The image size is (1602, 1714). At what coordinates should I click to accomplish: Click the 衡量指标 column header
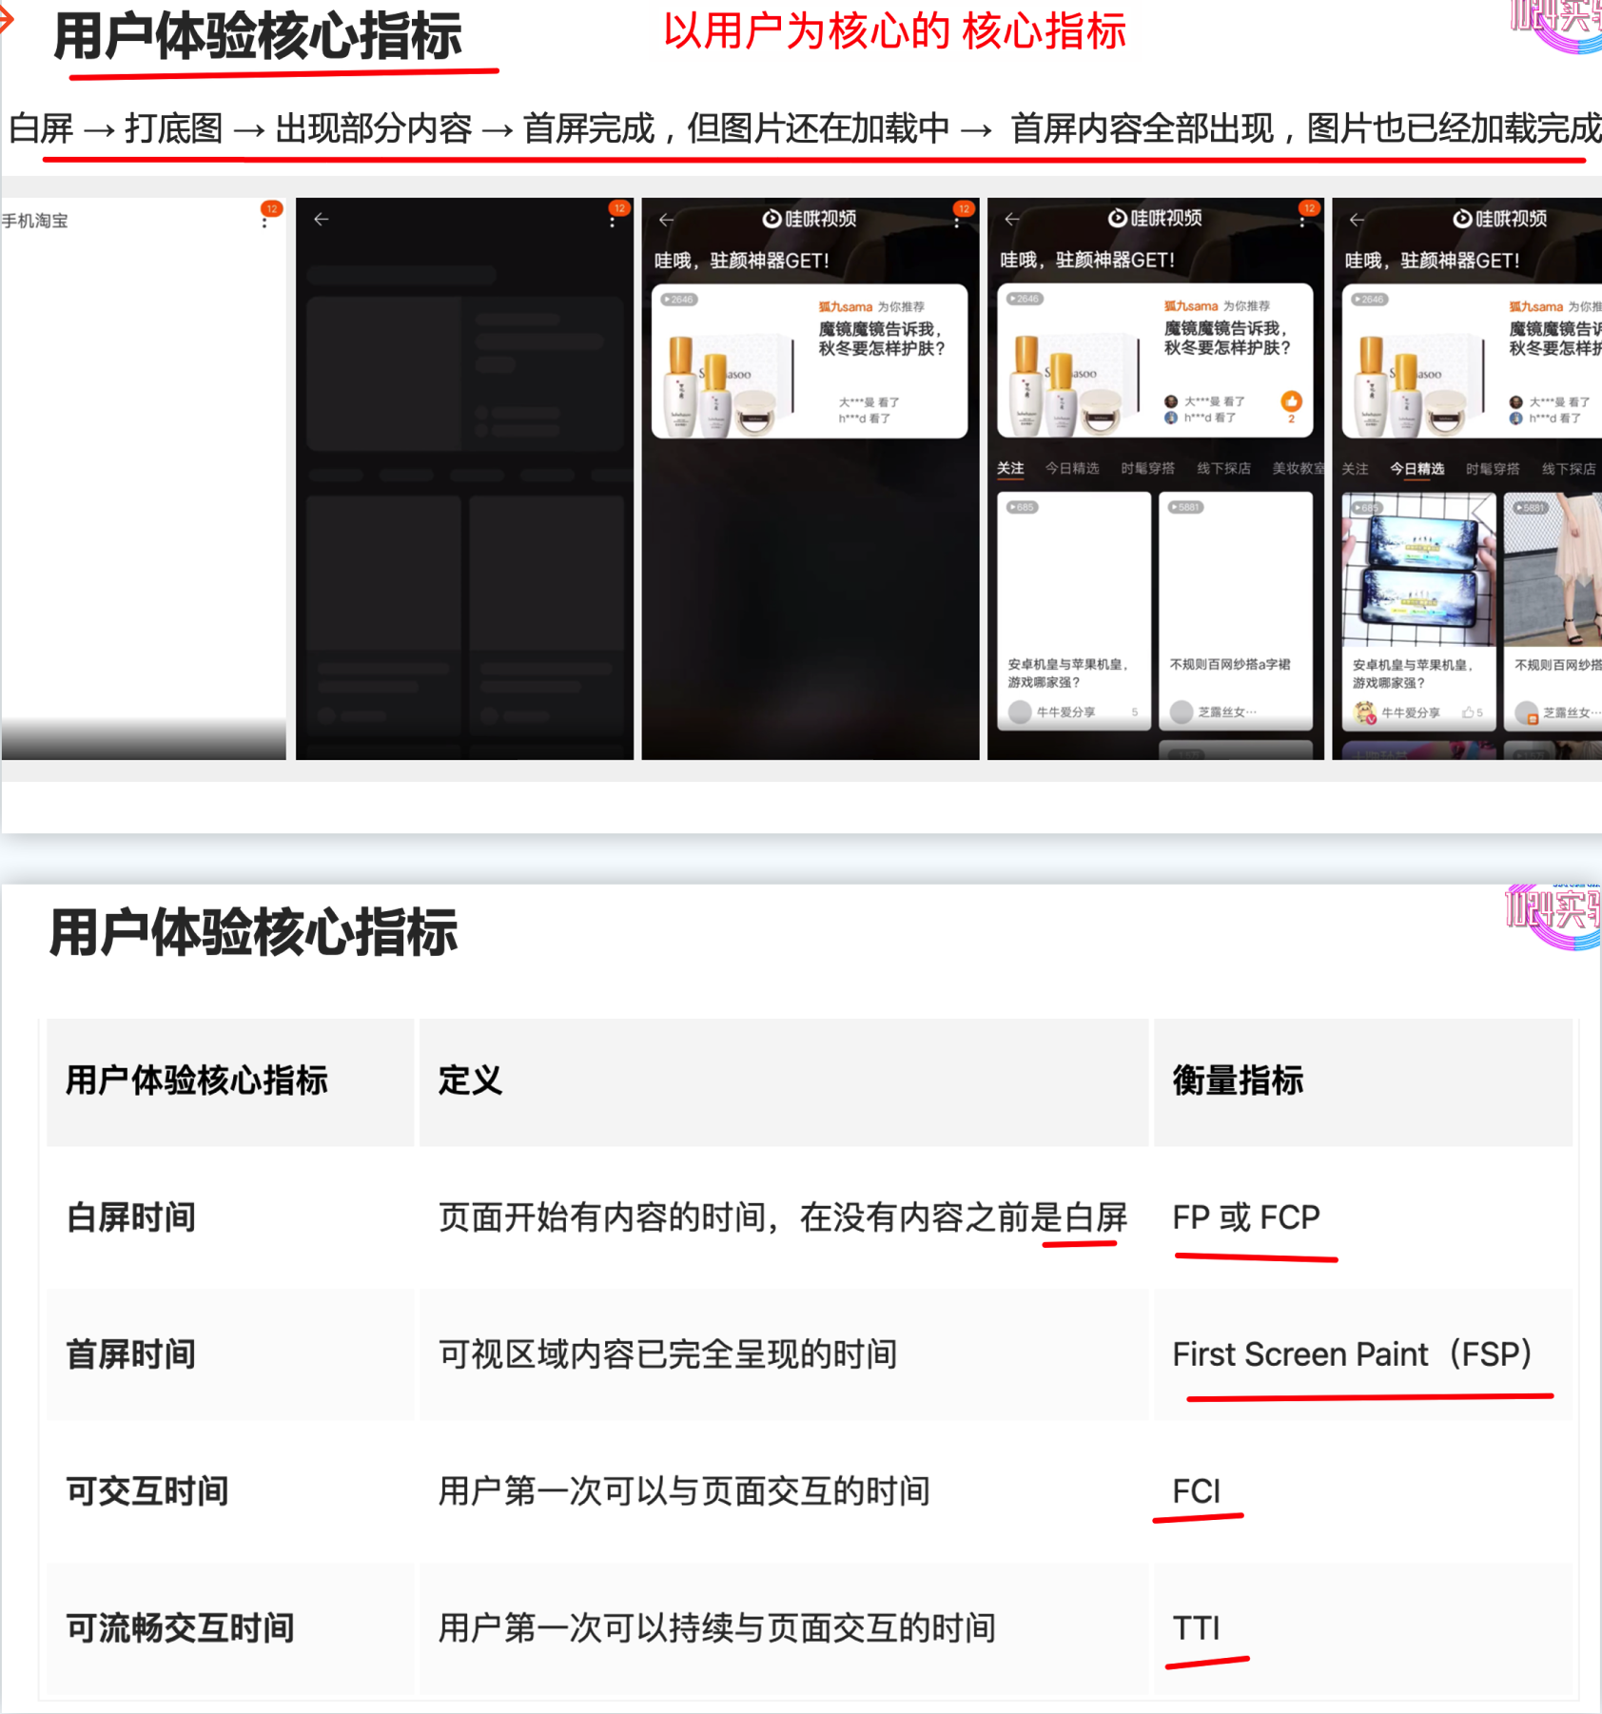click(x=1238, y=1081)
